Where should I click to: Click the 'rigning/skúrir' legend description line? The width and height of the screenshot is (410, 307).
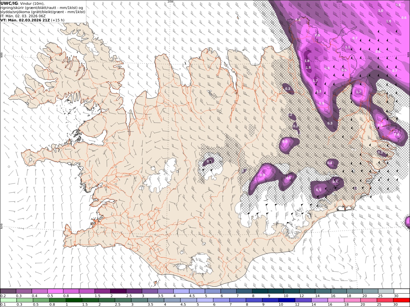(x=42, y=7)
